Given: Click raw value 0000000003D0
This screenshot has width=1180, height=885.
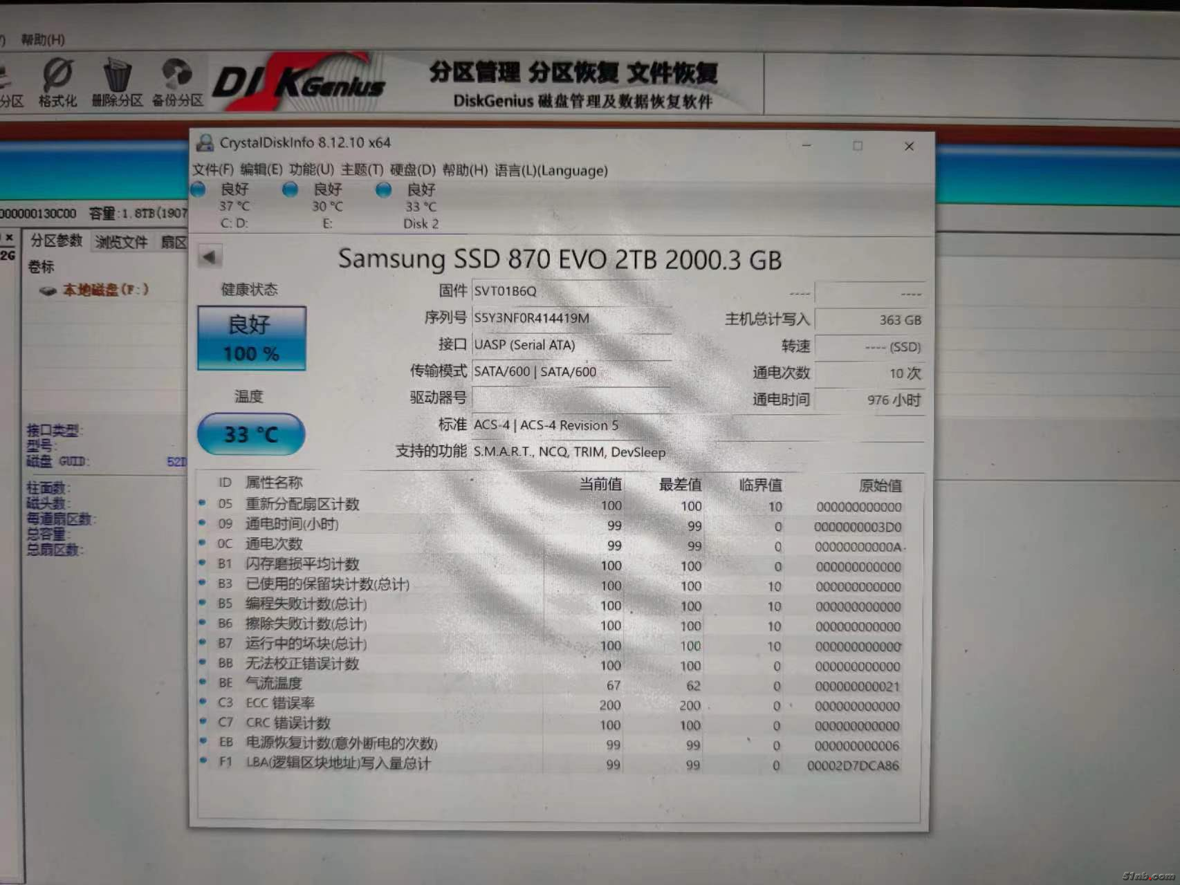Looking at the screenshot, I should pos(858,527).
